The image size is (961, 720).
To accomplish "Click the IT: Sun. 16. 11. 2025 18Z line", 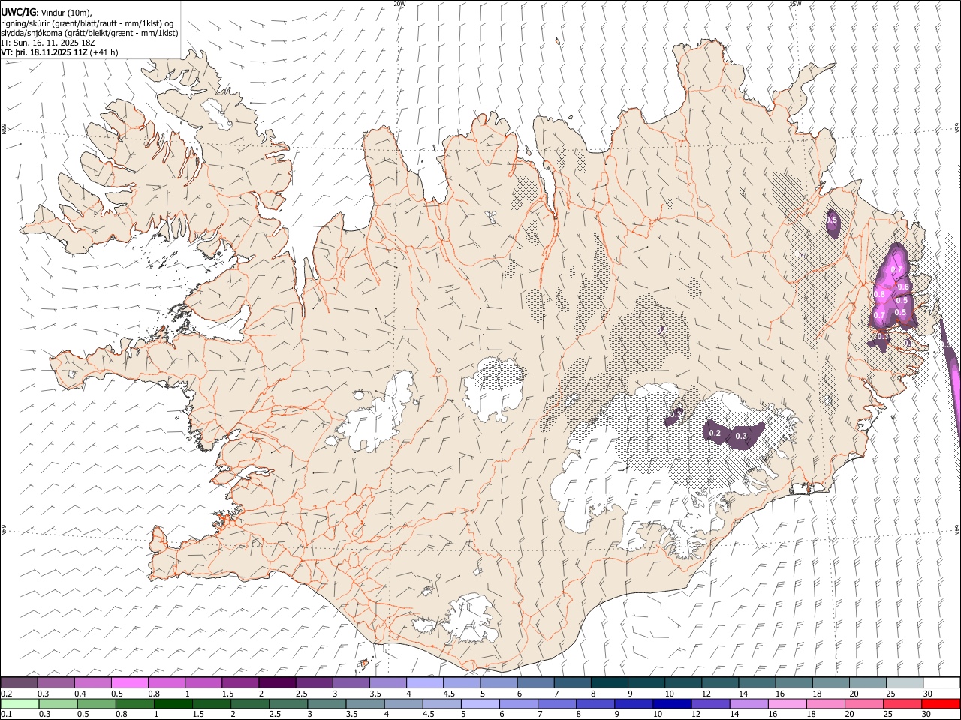I will pyautogui.click(x=48, y=43).
